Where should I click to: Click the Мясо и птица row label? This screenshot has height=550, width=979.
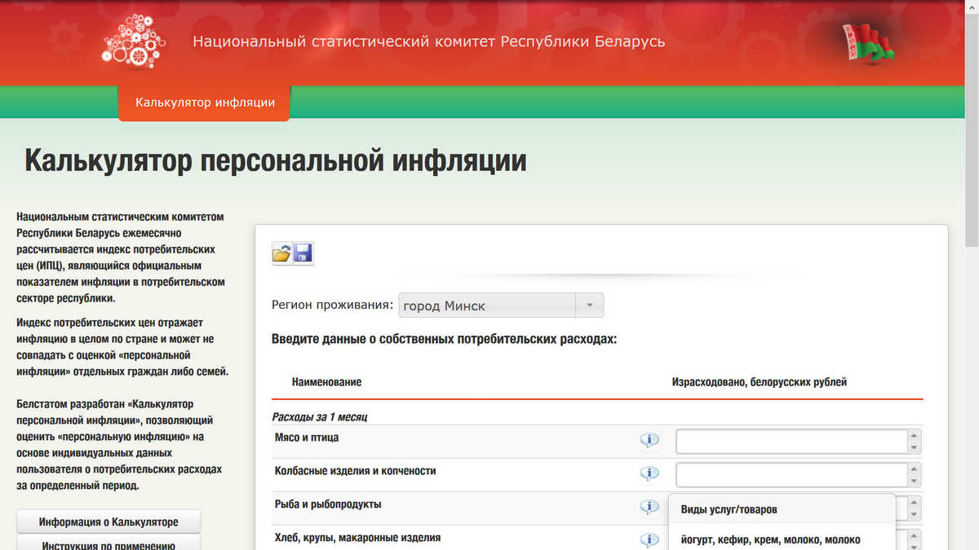[307, 438]
